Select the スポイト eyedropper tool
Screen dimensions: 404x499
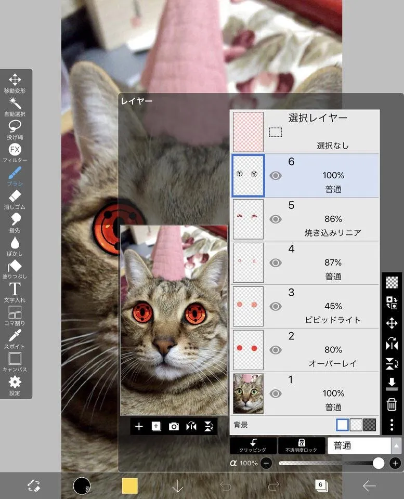15,339
